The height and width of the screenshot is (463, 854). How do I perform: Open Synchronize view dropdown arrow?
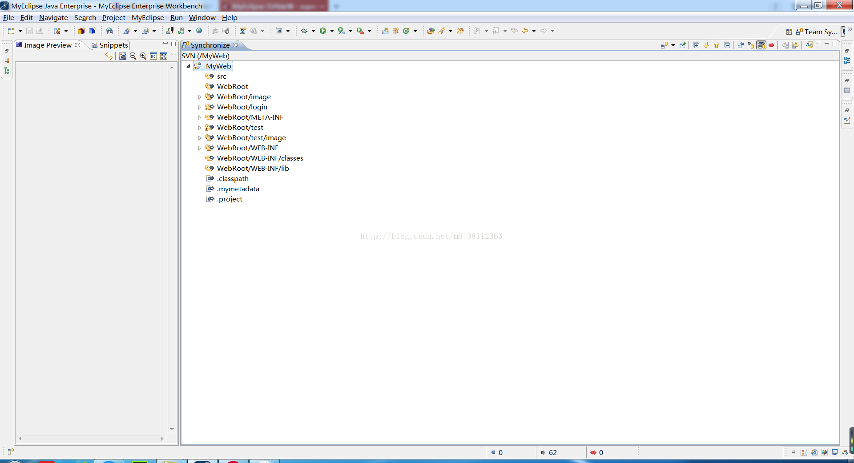tap(673, 45)
